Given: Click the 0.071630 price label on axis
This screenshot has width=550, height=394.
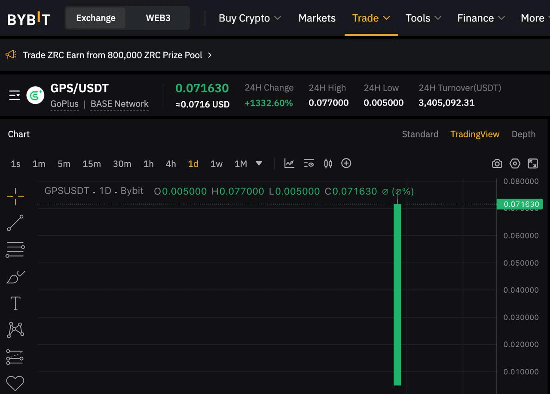Looking at the screenshot, I should pyautogui.click(x=519, y=204).
